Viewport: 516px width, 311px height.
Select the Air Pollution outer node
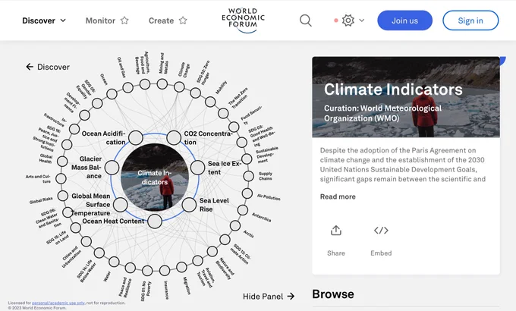pos(247,193)
